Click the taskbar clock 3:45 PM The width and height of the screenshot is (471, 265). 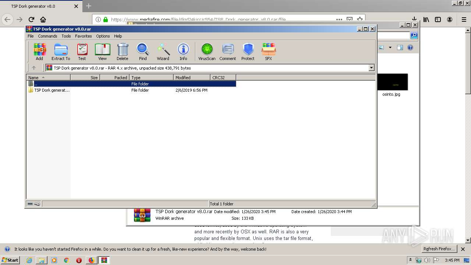click(452, 260)
